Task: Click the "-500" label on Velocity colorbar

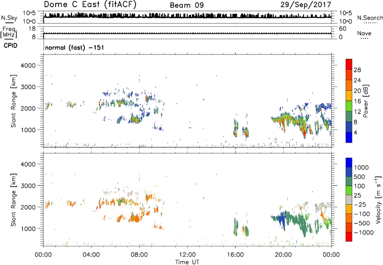Action: (x=362, y=223)
